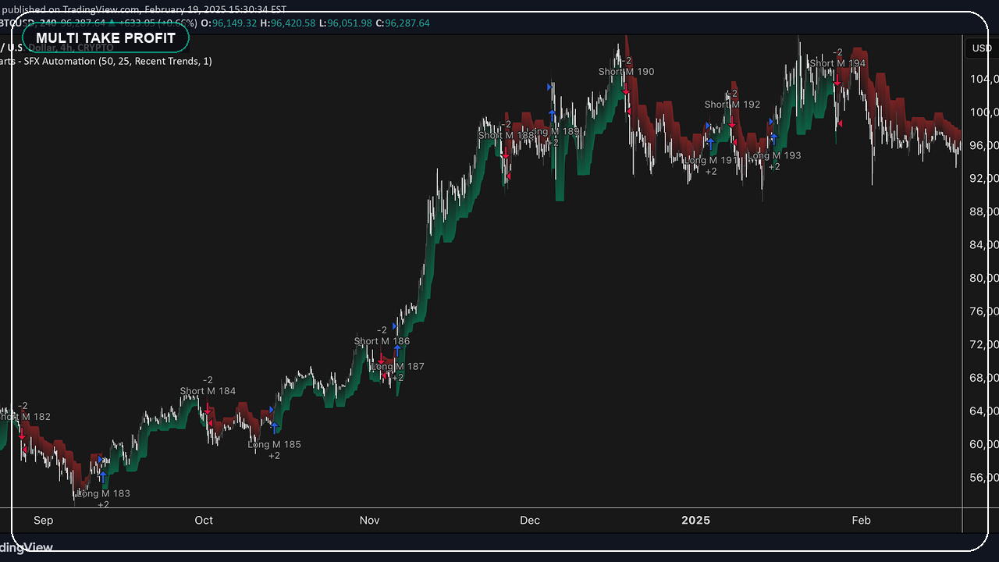Select the Long M 183 blue arrow marker

[103, 477]
